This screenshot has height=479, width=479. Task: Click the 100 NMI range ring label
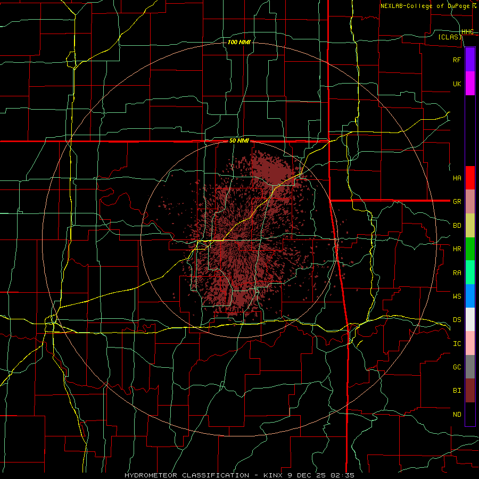point(239,42)
